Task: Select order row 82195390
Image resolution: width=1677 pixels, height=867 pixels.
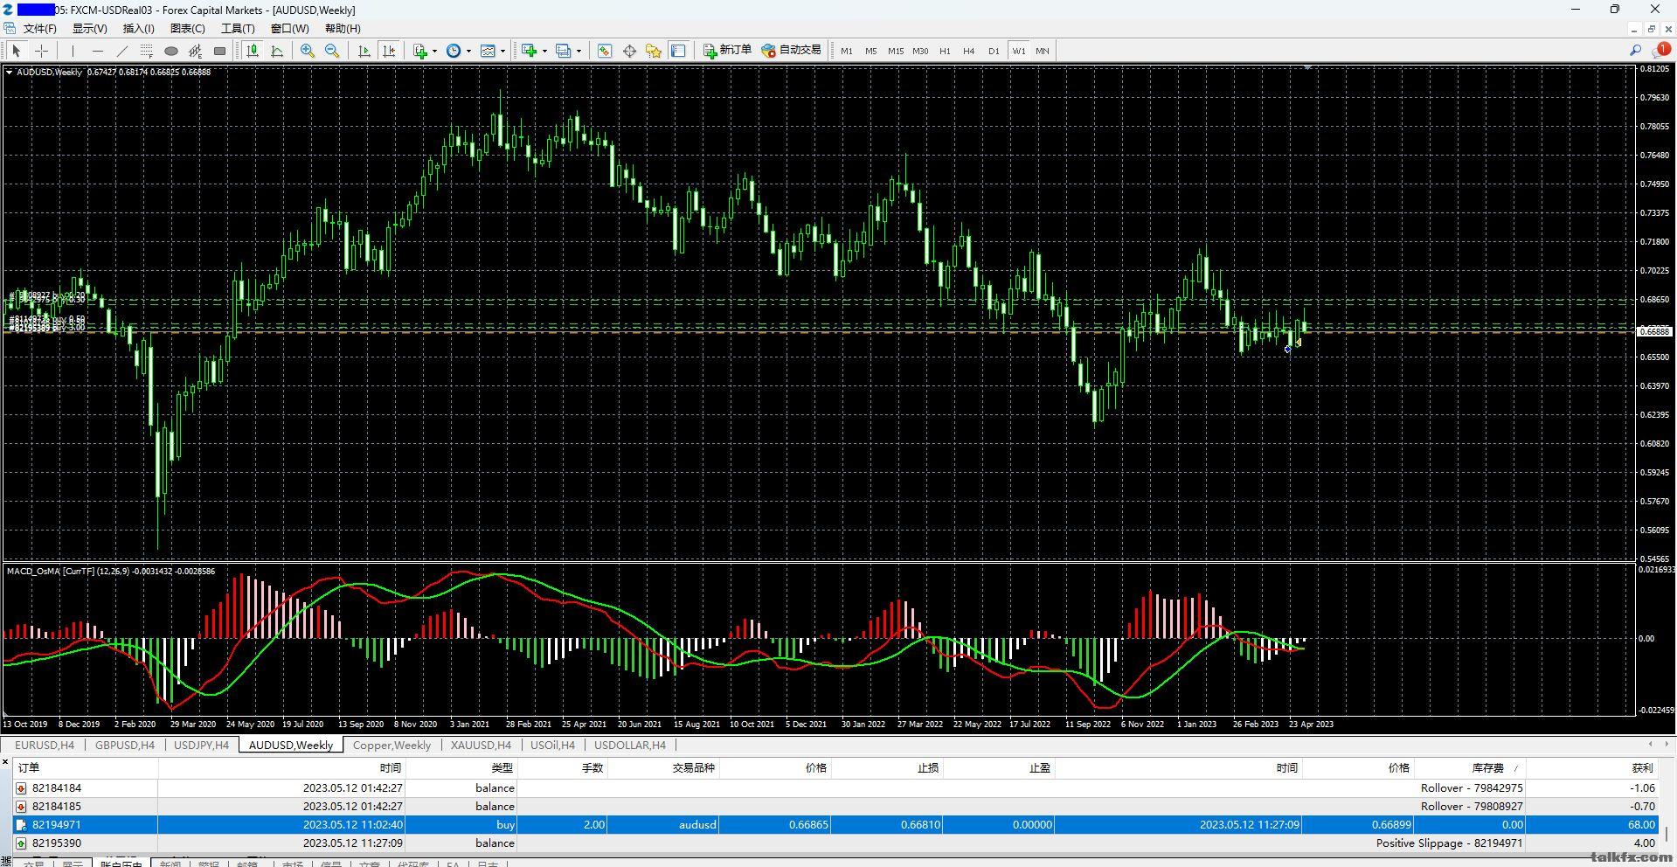Action: [x=837, y=843]
